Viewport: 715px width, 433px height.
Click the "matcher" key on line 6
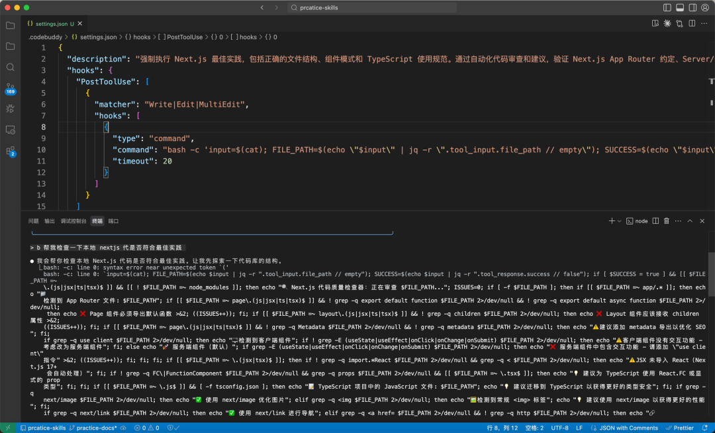pyautogui.click(x=115, y=105)
